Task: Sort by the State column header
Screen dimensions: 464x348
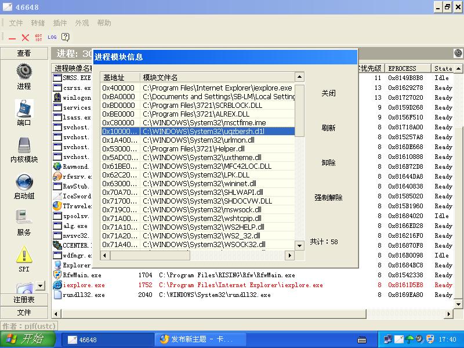Action: [x=443, y=68]
